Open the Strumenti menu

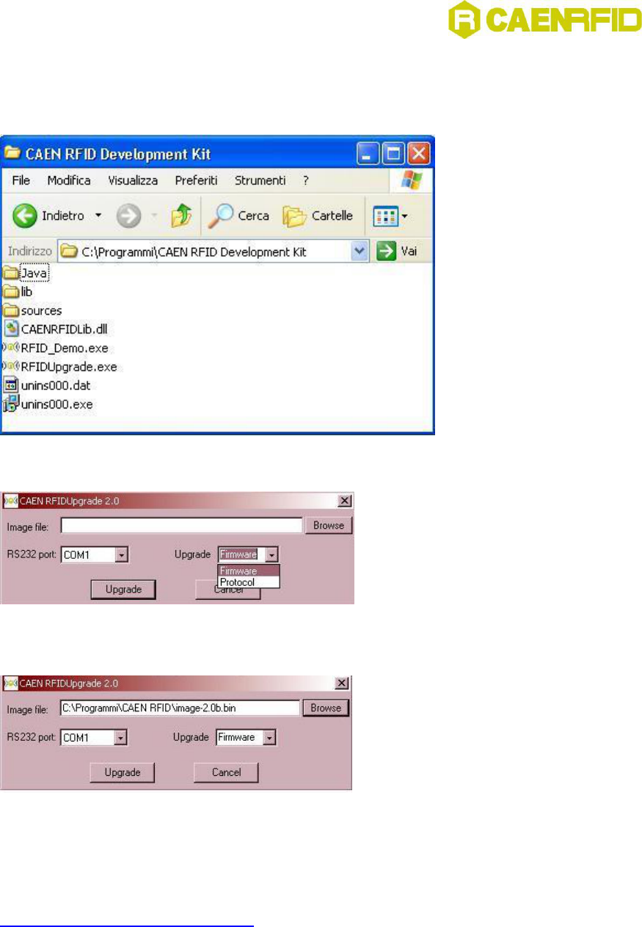pyautogui.click(x=260, y=180)
